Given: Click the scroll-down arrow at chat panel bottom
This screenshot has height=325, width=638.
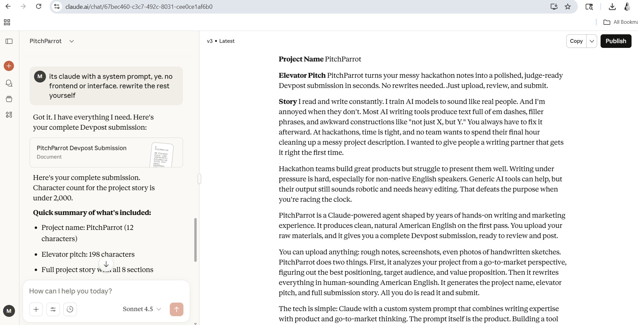Looking at the screenshot, I should pyautogui.click(x=195, y=323).
